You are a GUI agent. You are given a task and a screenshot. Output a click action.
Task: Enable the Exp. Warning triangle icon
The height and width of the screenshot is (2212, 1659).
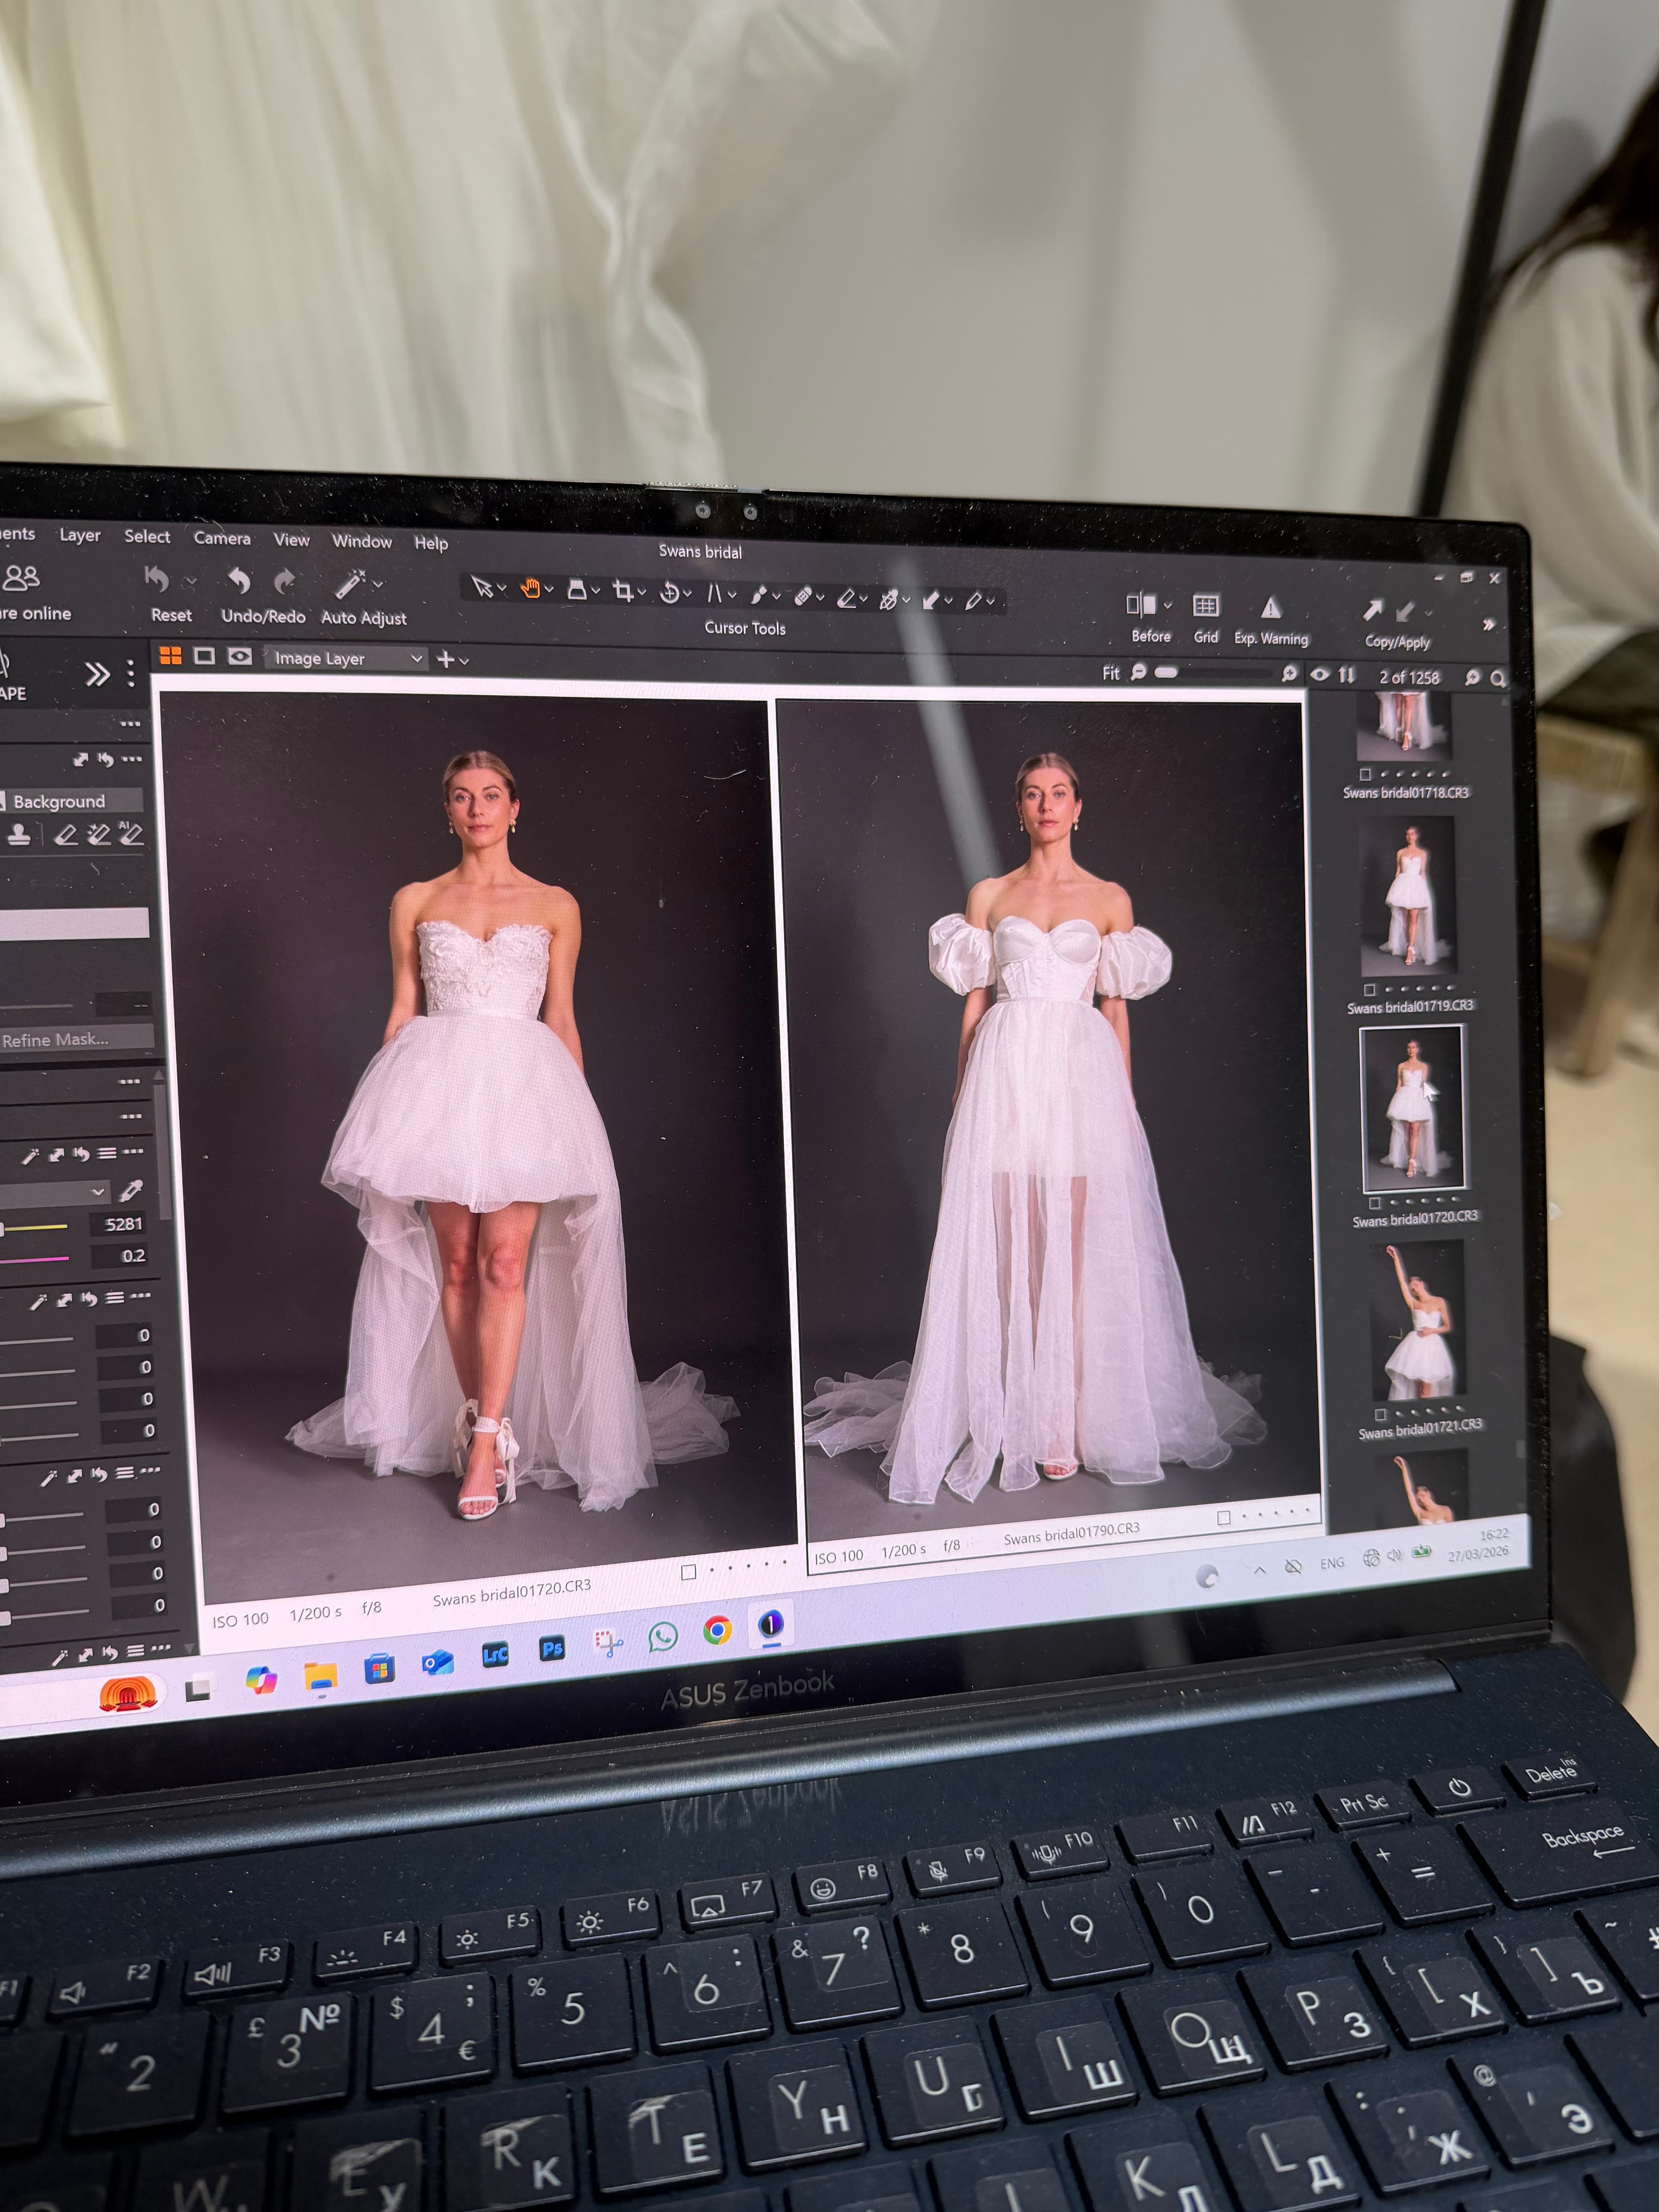(x=1270, y=607)
